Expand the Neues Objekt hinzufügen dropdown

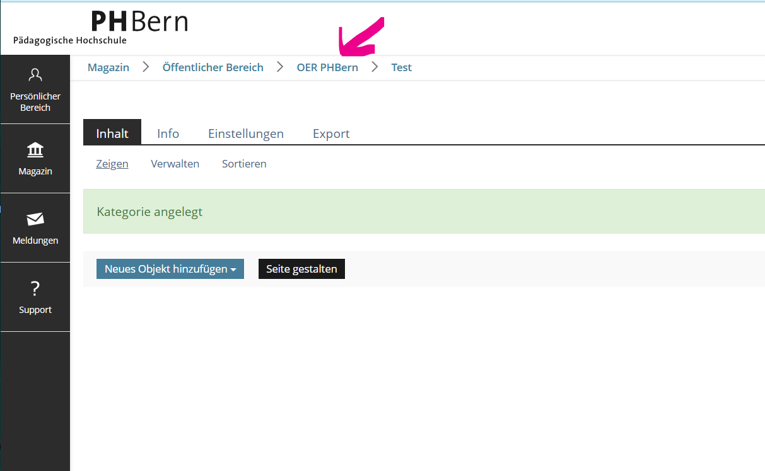click(x=170, y=269)
